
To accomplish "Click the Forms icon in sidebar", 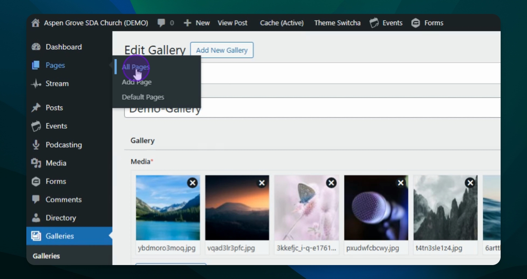I will 36,181.
